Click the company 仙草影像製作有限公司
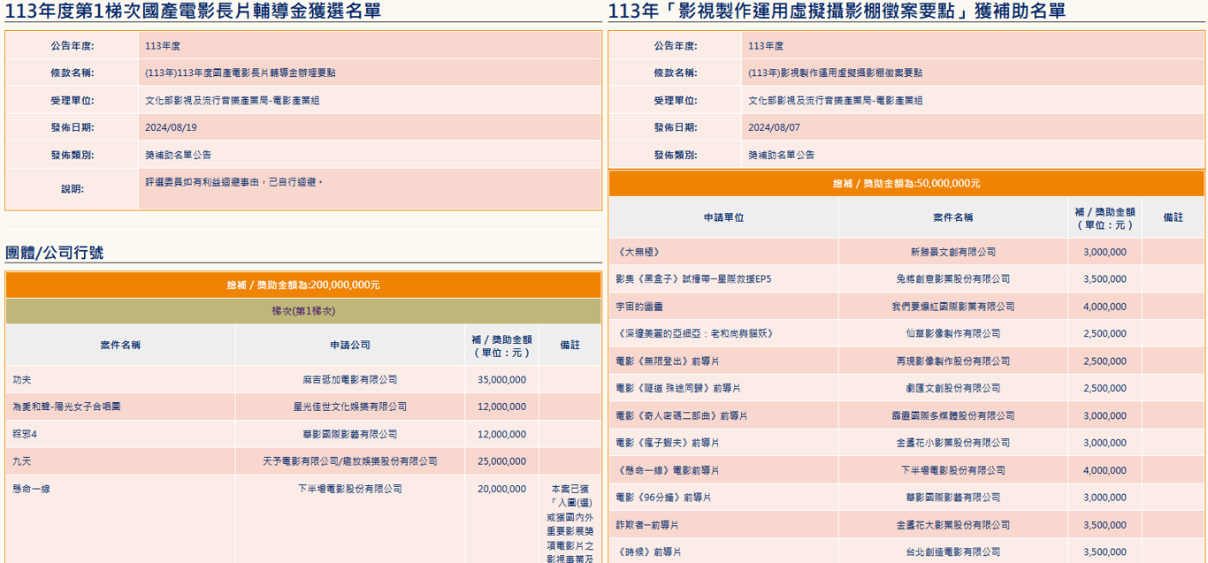Screen dimensions: 1208x563 953,334
